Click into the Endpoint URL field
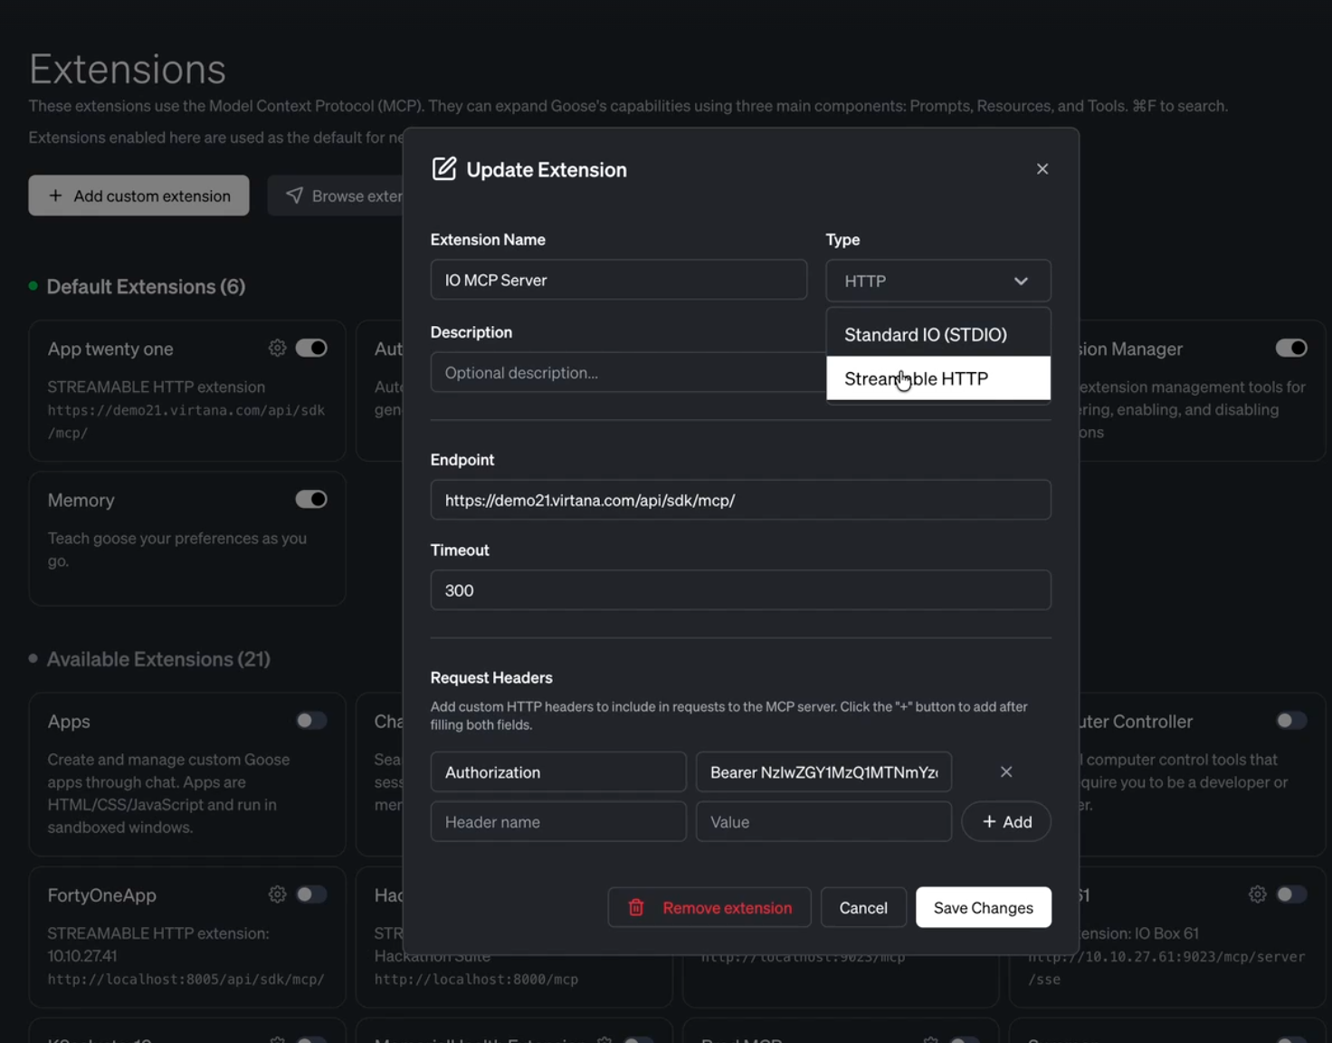1332x1043 pixels. tap(740, 500)
